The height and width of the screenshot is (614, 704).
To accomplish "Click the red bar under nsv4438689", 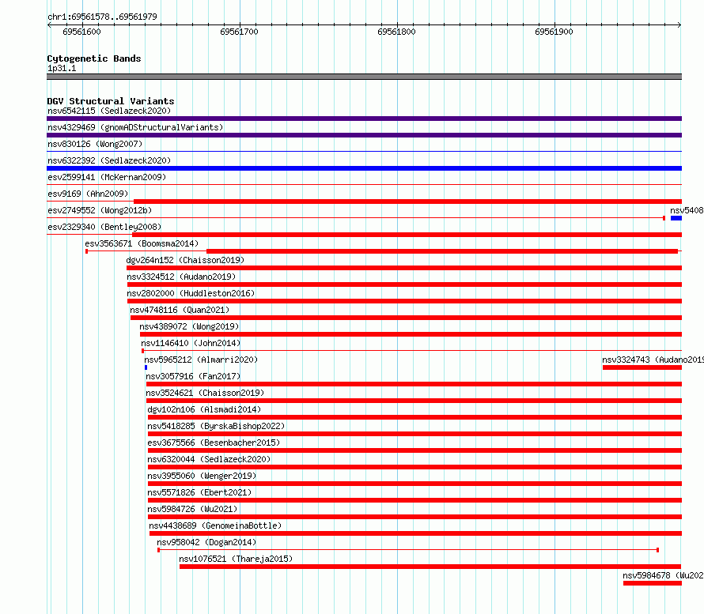I will [x=416, y=533].
